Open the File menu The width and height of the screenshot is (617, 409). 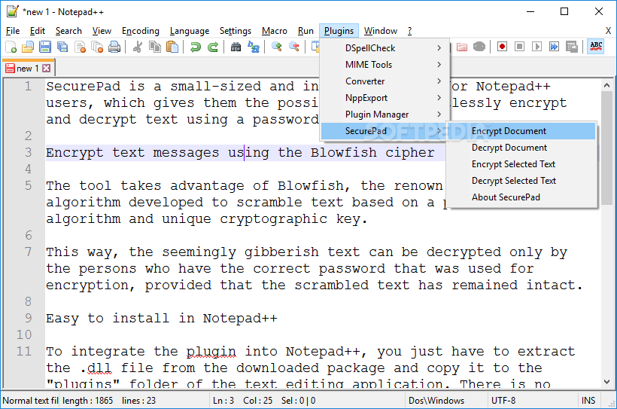click(x=13, y=31)
